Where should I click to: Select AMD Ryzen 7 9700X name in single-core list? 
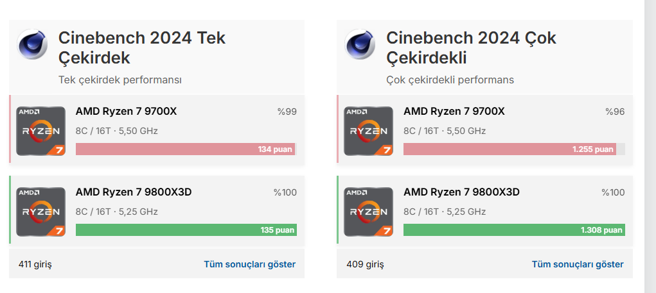(126, 112)
